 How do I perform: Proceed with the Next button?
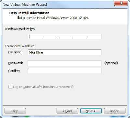pyautogui.click(x=91, y=111)
